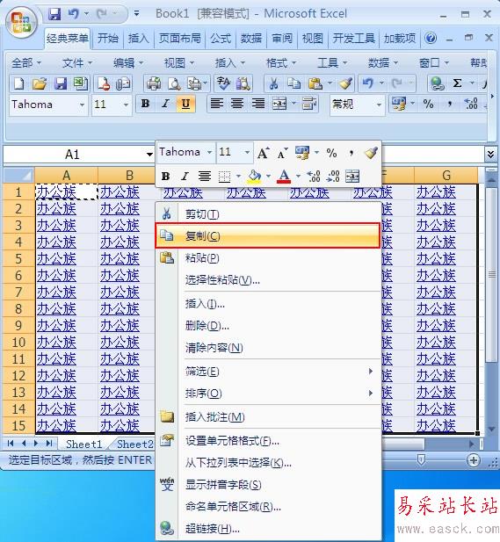Switch to the Sheet2 worksheet tab
500x542 pixels.
134,444
